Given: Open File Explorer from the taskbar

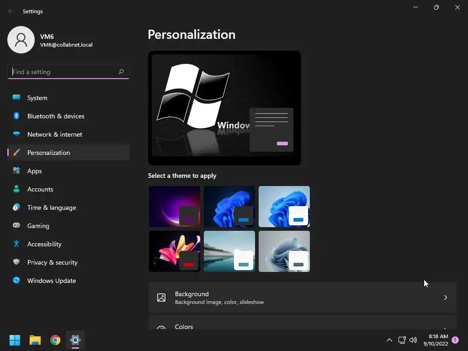Looking at the screenshot, I should coord(35,340).
